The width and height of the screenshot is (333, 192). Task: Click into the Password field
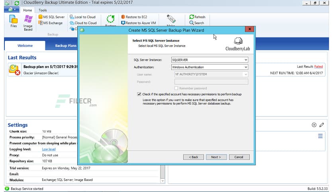click(x=211, y=82)
